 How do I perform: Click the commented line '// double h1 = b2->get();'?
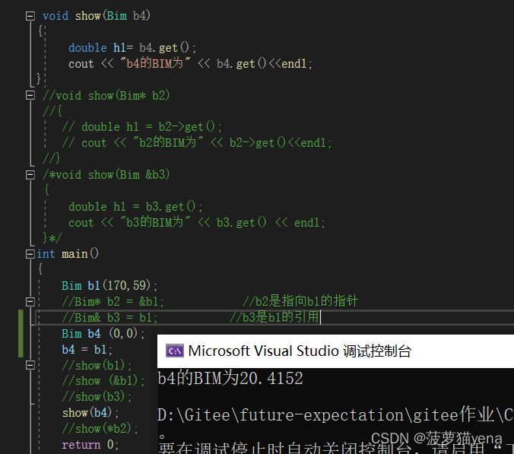click(142, 127)
